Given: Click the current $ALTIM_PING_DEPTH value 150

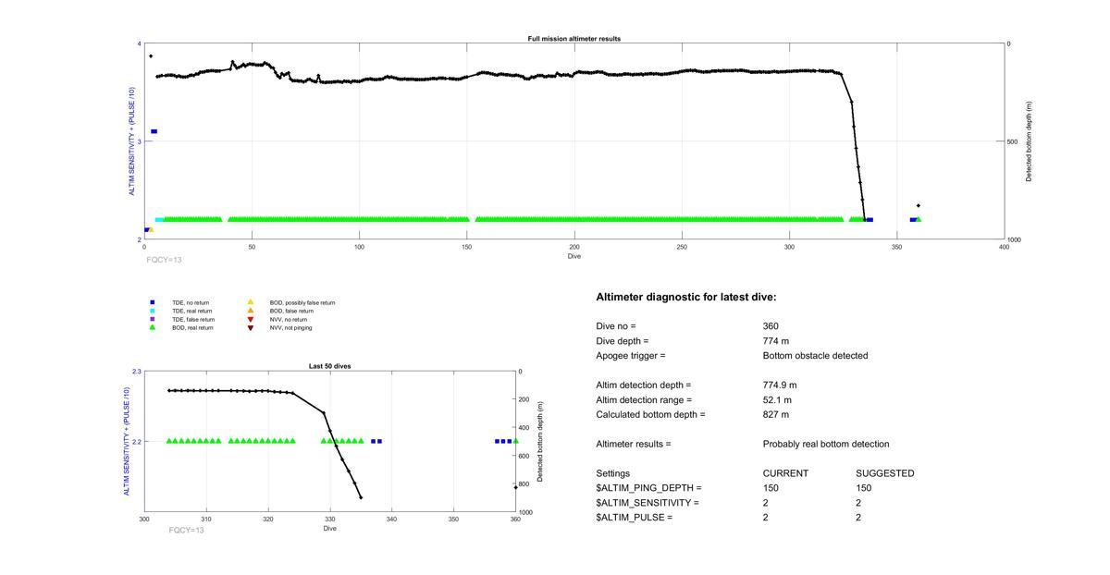Looking at the screenshot, I should pyautogui.click(x=771, y=488).
